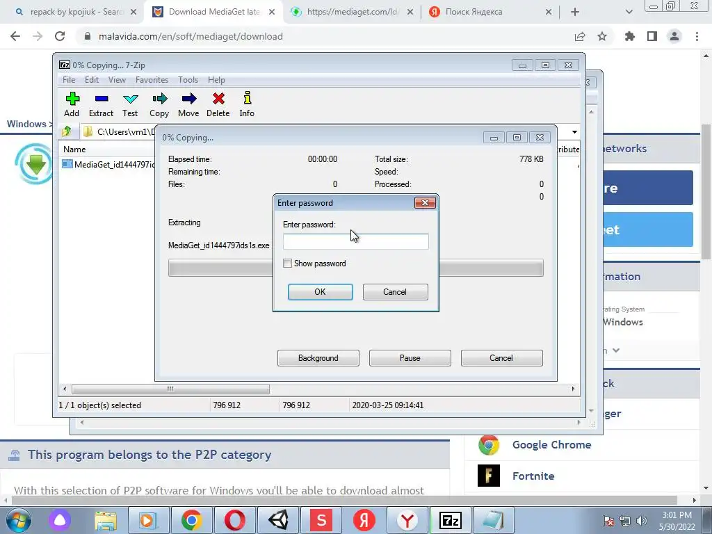Click the Windows breadcrumb link on the page
This screenshot has height=534, width=712.
[26, 124]
